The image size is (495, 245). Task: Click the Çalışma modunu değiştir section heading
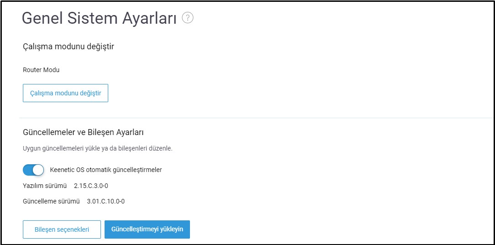click(x=68, y=47)
